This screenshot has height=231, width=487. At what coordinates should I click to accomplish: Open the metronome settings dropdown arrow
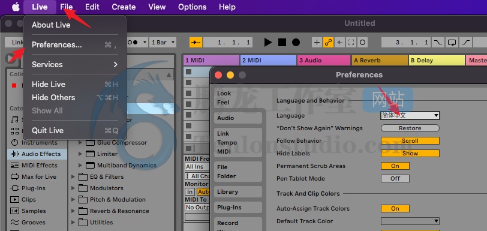[145, 42]
